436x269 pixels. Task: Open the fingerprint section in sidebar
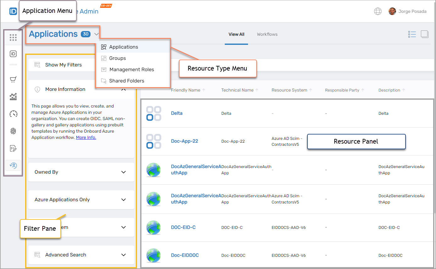pyautogui.click(x=13, y=131)
